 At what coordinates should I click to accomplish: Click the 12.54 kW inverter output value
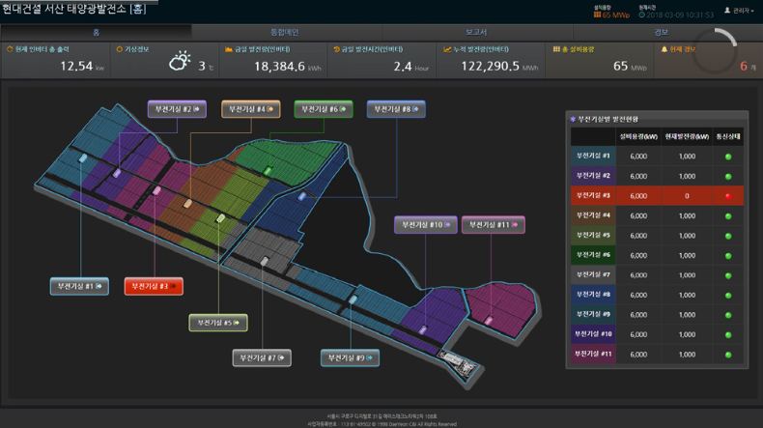click(76, 67)
